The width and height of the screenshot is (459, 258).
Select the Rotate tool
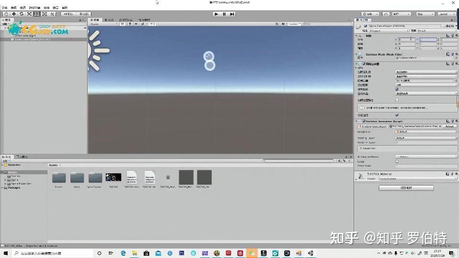21,14
